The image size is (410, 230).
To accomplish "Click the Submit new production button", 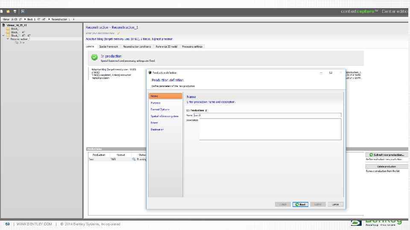I will click(x=387, y=155).
